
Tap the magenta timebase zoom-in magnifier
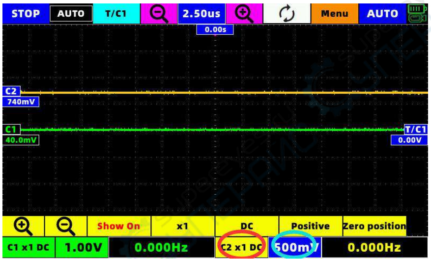point(244,13)
